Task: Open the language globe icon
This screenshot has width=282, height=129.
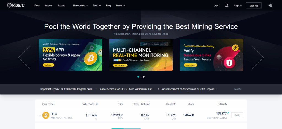Action: (270, 6)
